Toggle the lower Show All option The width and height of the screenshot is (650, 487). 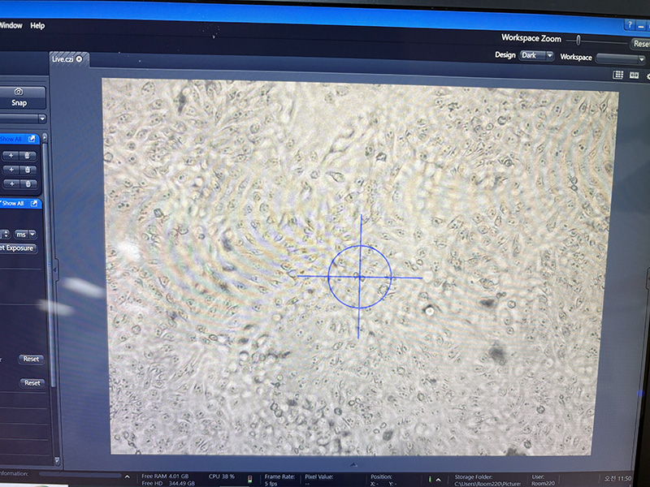[13, 203]
